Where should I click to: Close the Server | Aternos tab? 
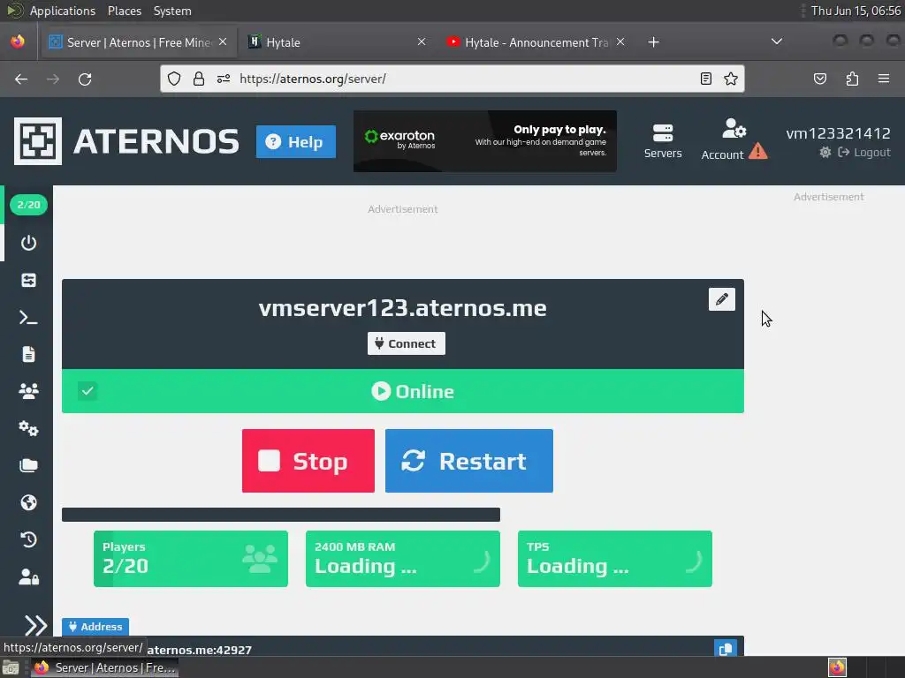coord(223,42)
